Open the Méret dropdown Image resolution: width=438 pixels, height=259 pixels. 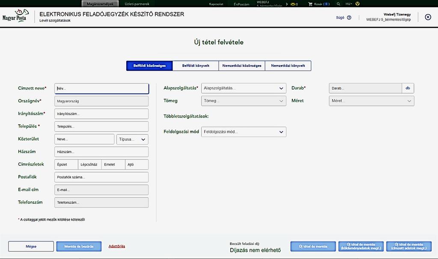click(372, 101)
